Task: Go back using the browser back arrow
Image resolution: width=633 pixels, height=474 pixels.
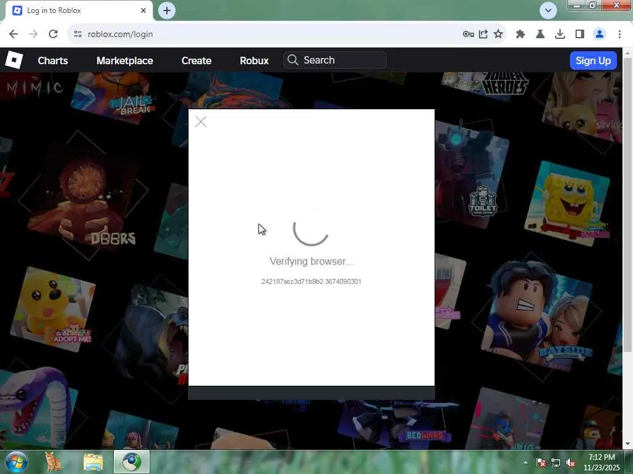Action: [14, 35]
